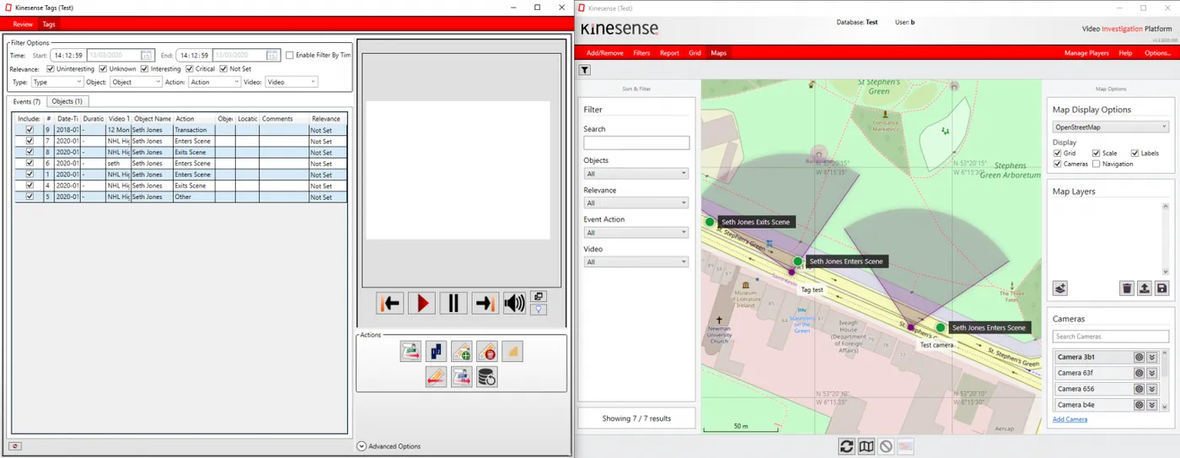The image size is (1180, 458).
Task: Toggle the Critical relevance checkbox
Action: [x=190, y=69]
